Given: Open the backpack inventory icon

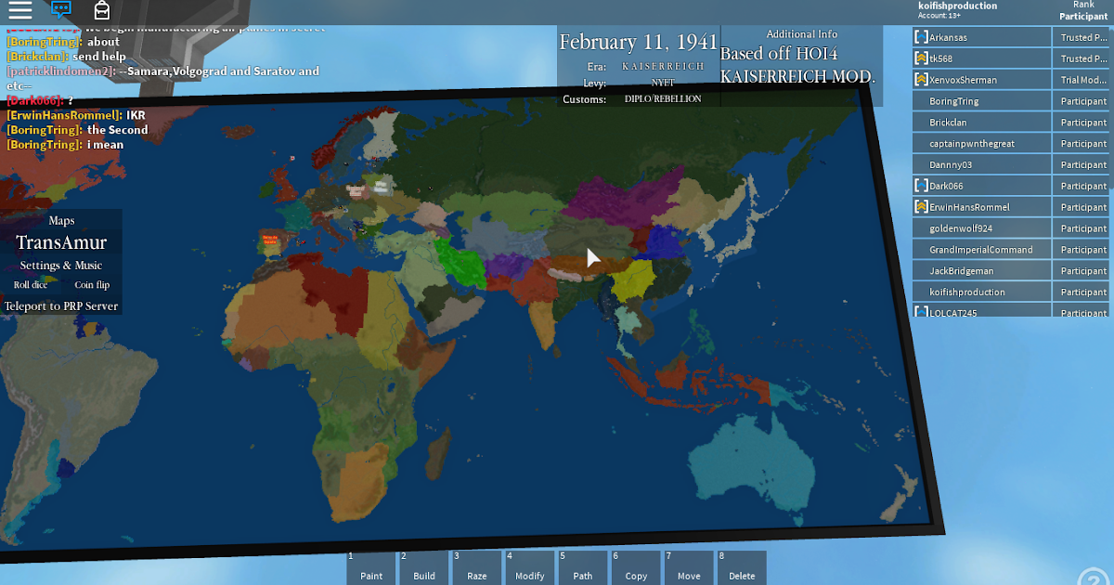Looking at the screenshot, I should click(x=102, y=10).
